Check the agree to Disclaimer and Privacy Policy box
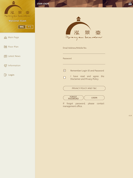133x178 pixels. click(x=64, y=78)
